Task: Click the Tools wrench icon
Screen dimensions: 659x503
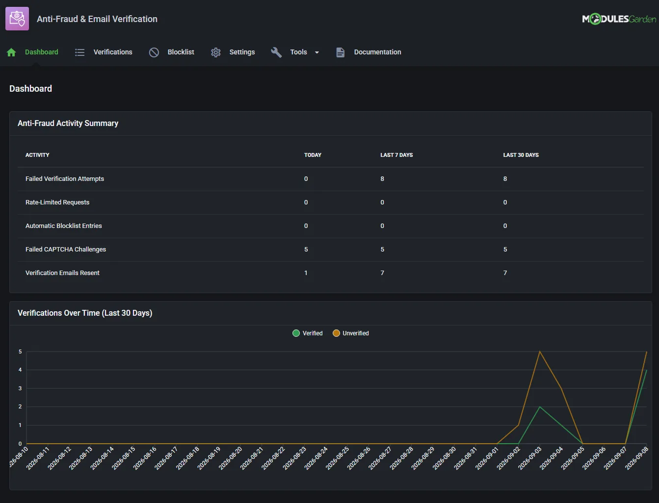Action: coord(276,52)
